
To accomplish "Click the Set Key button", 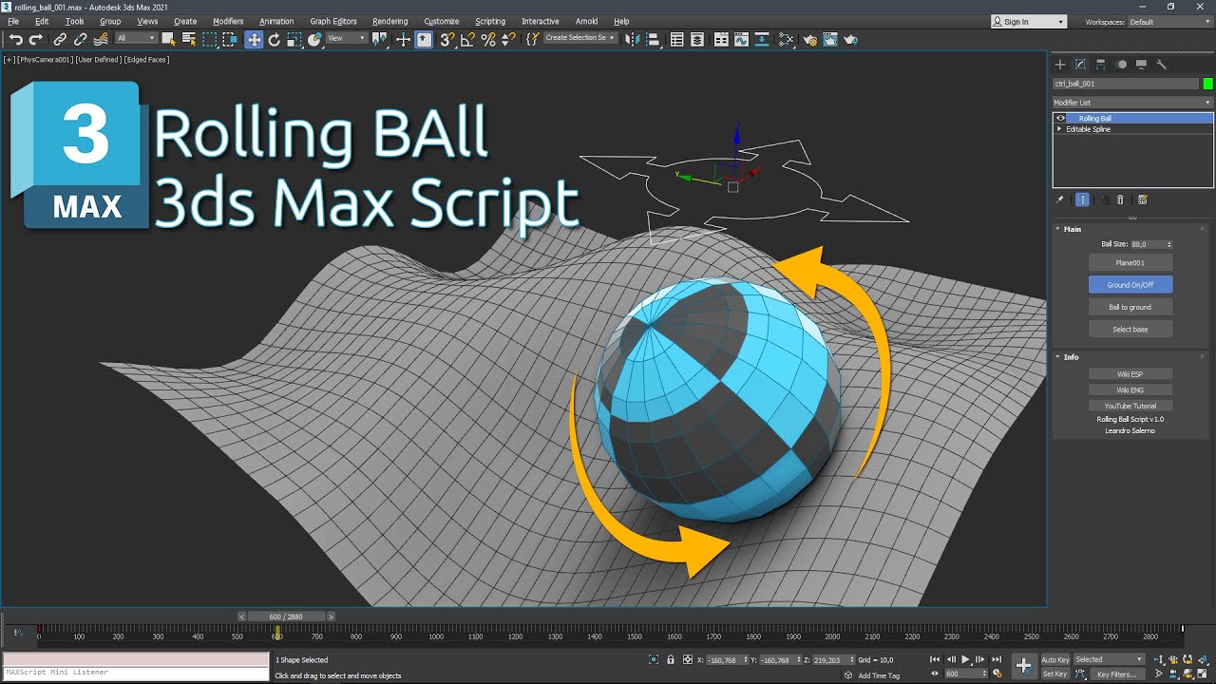I will [1055, 674].
